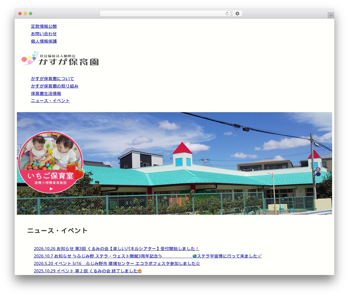Image resolution: width=349 pixels, height=296 pixels.
Task: Select かすが保育園の取り組み menu item
Action: point(55,86)
